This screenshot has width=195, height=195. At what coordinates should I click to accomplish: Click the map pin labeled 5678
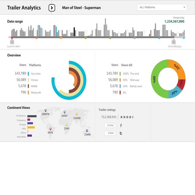(x=51, y=129)
